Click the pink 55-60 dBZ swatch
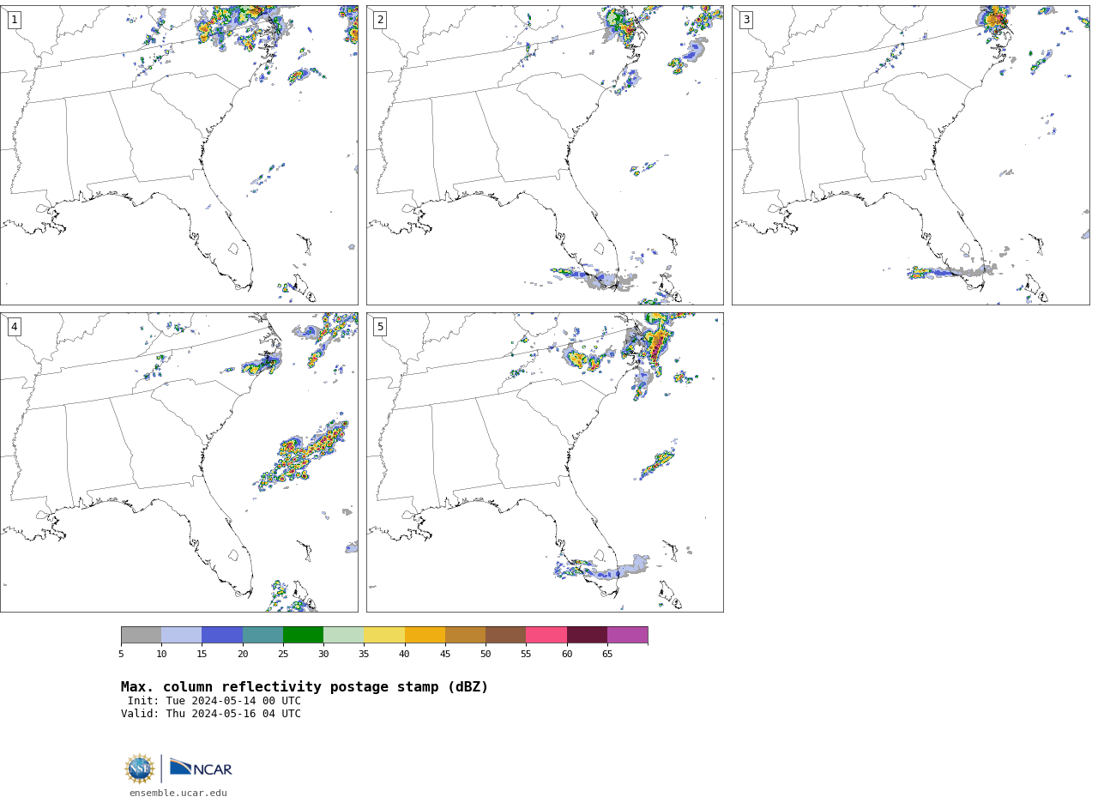Screen dimensions: 1098x803 (x=546, y=635)
